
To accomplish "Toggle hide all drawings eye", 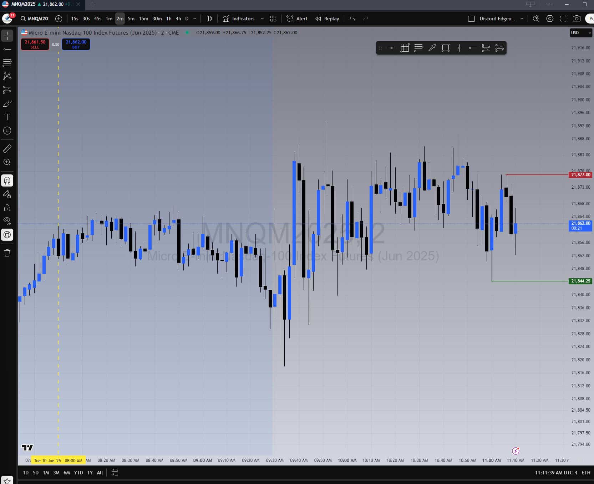I will point(7,221).
